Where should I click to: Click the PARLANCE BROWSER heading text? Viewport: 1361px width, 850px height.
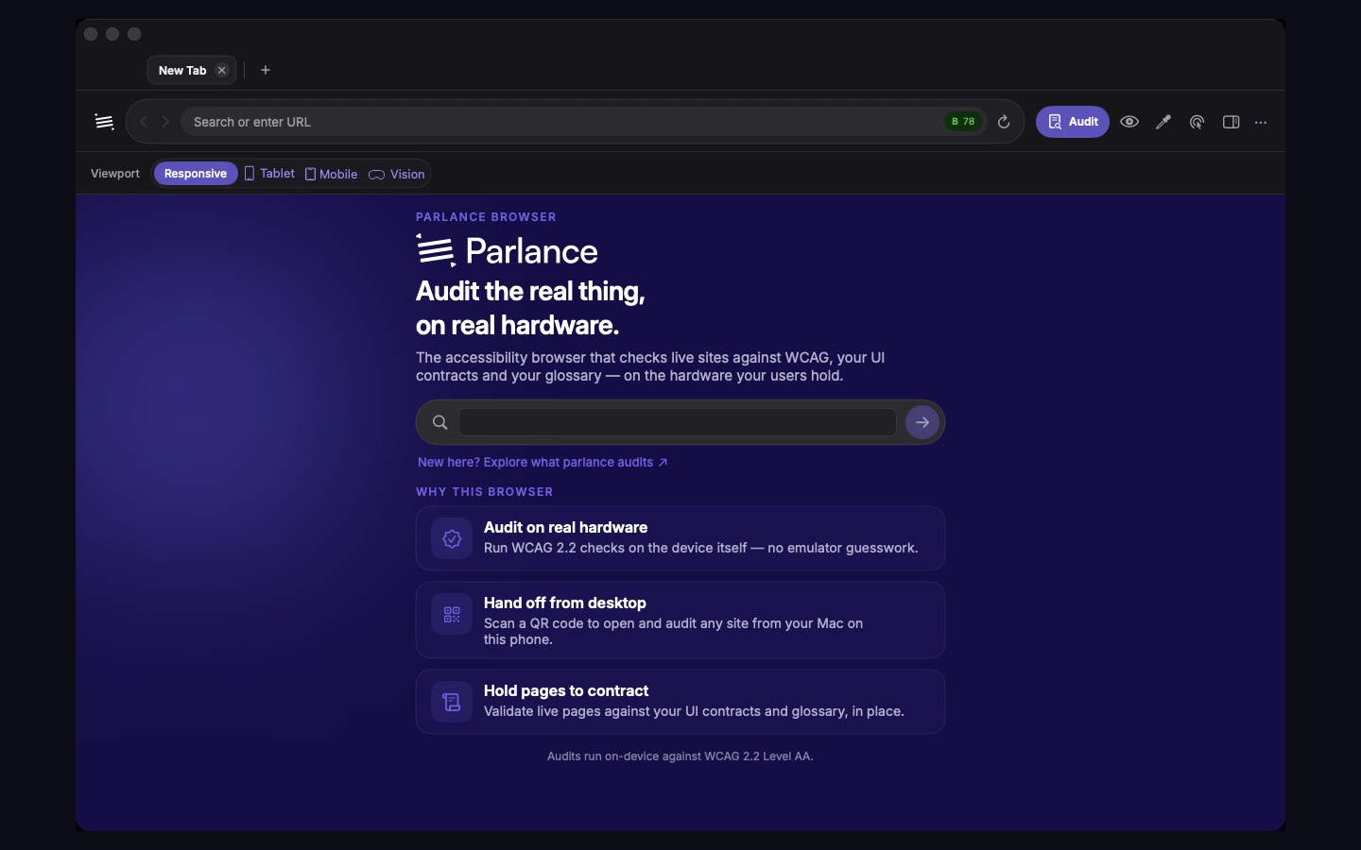coord(486,216)
